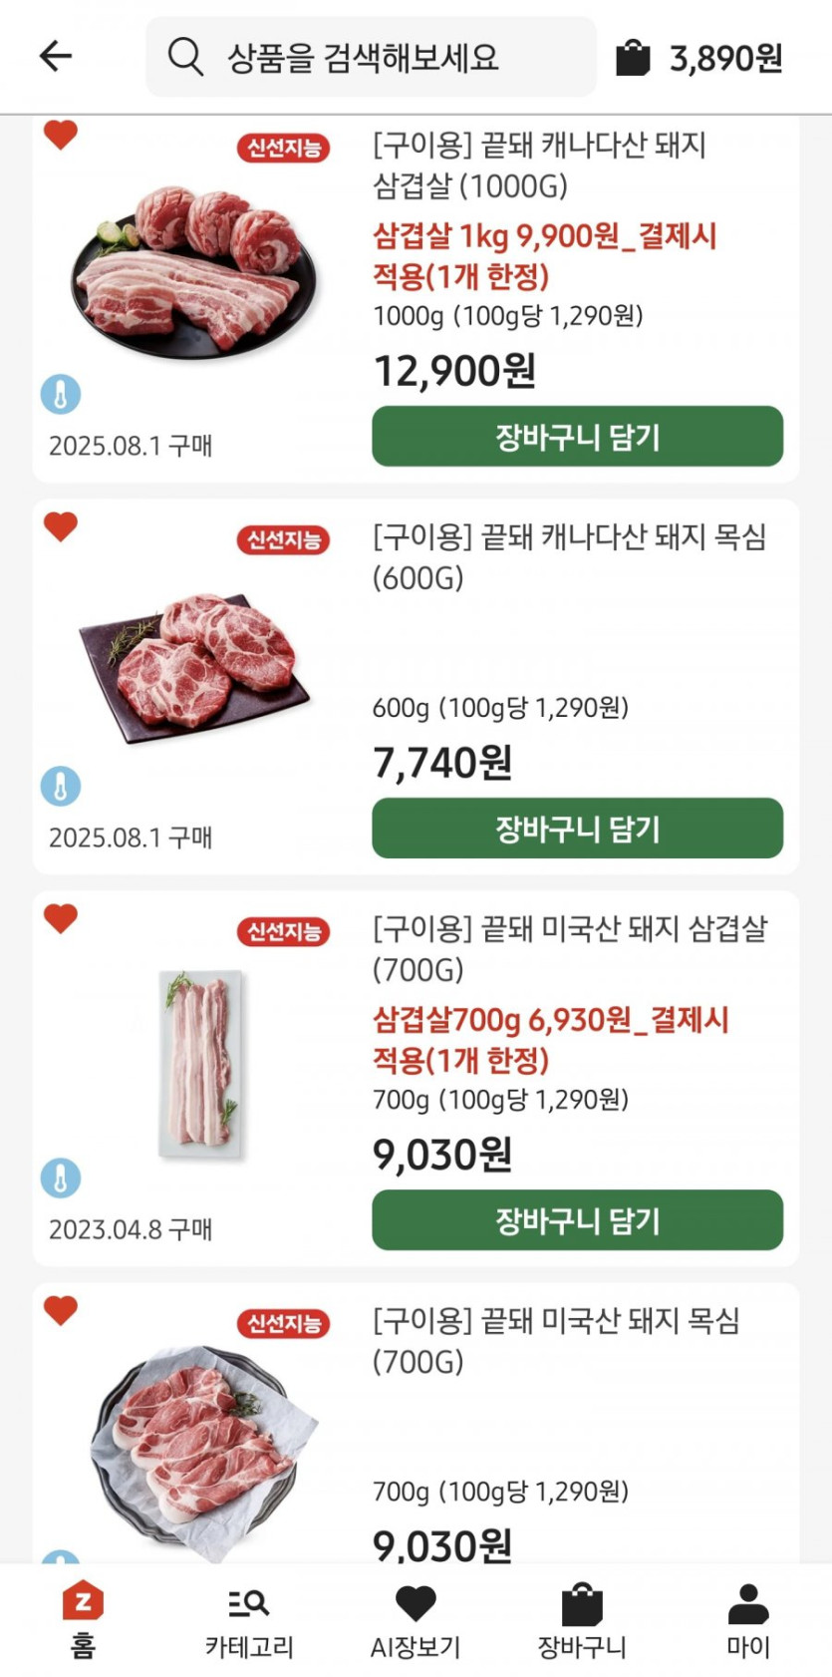Tap the 신선지능 badge on Canadian 목심

(x=284, y=539)
